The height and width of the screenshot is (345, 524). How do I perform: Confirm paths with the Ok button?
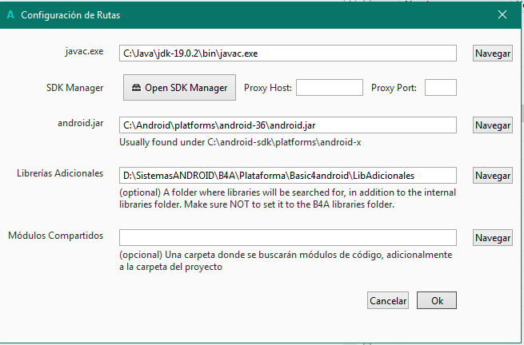coord(437,301)
